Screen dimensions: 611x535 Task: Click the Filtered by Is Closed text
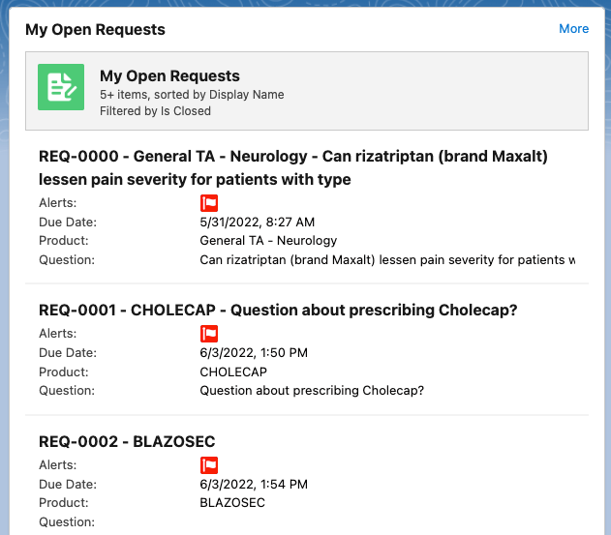click(x=155, y=110)
